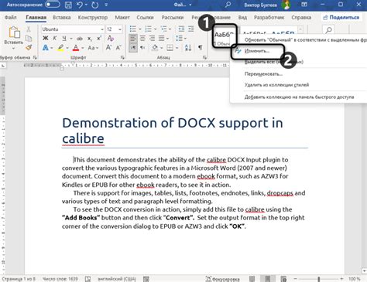The image size is (367, 282).
Task: Expand the font size 12 dropdown
Action: point(120,29)
